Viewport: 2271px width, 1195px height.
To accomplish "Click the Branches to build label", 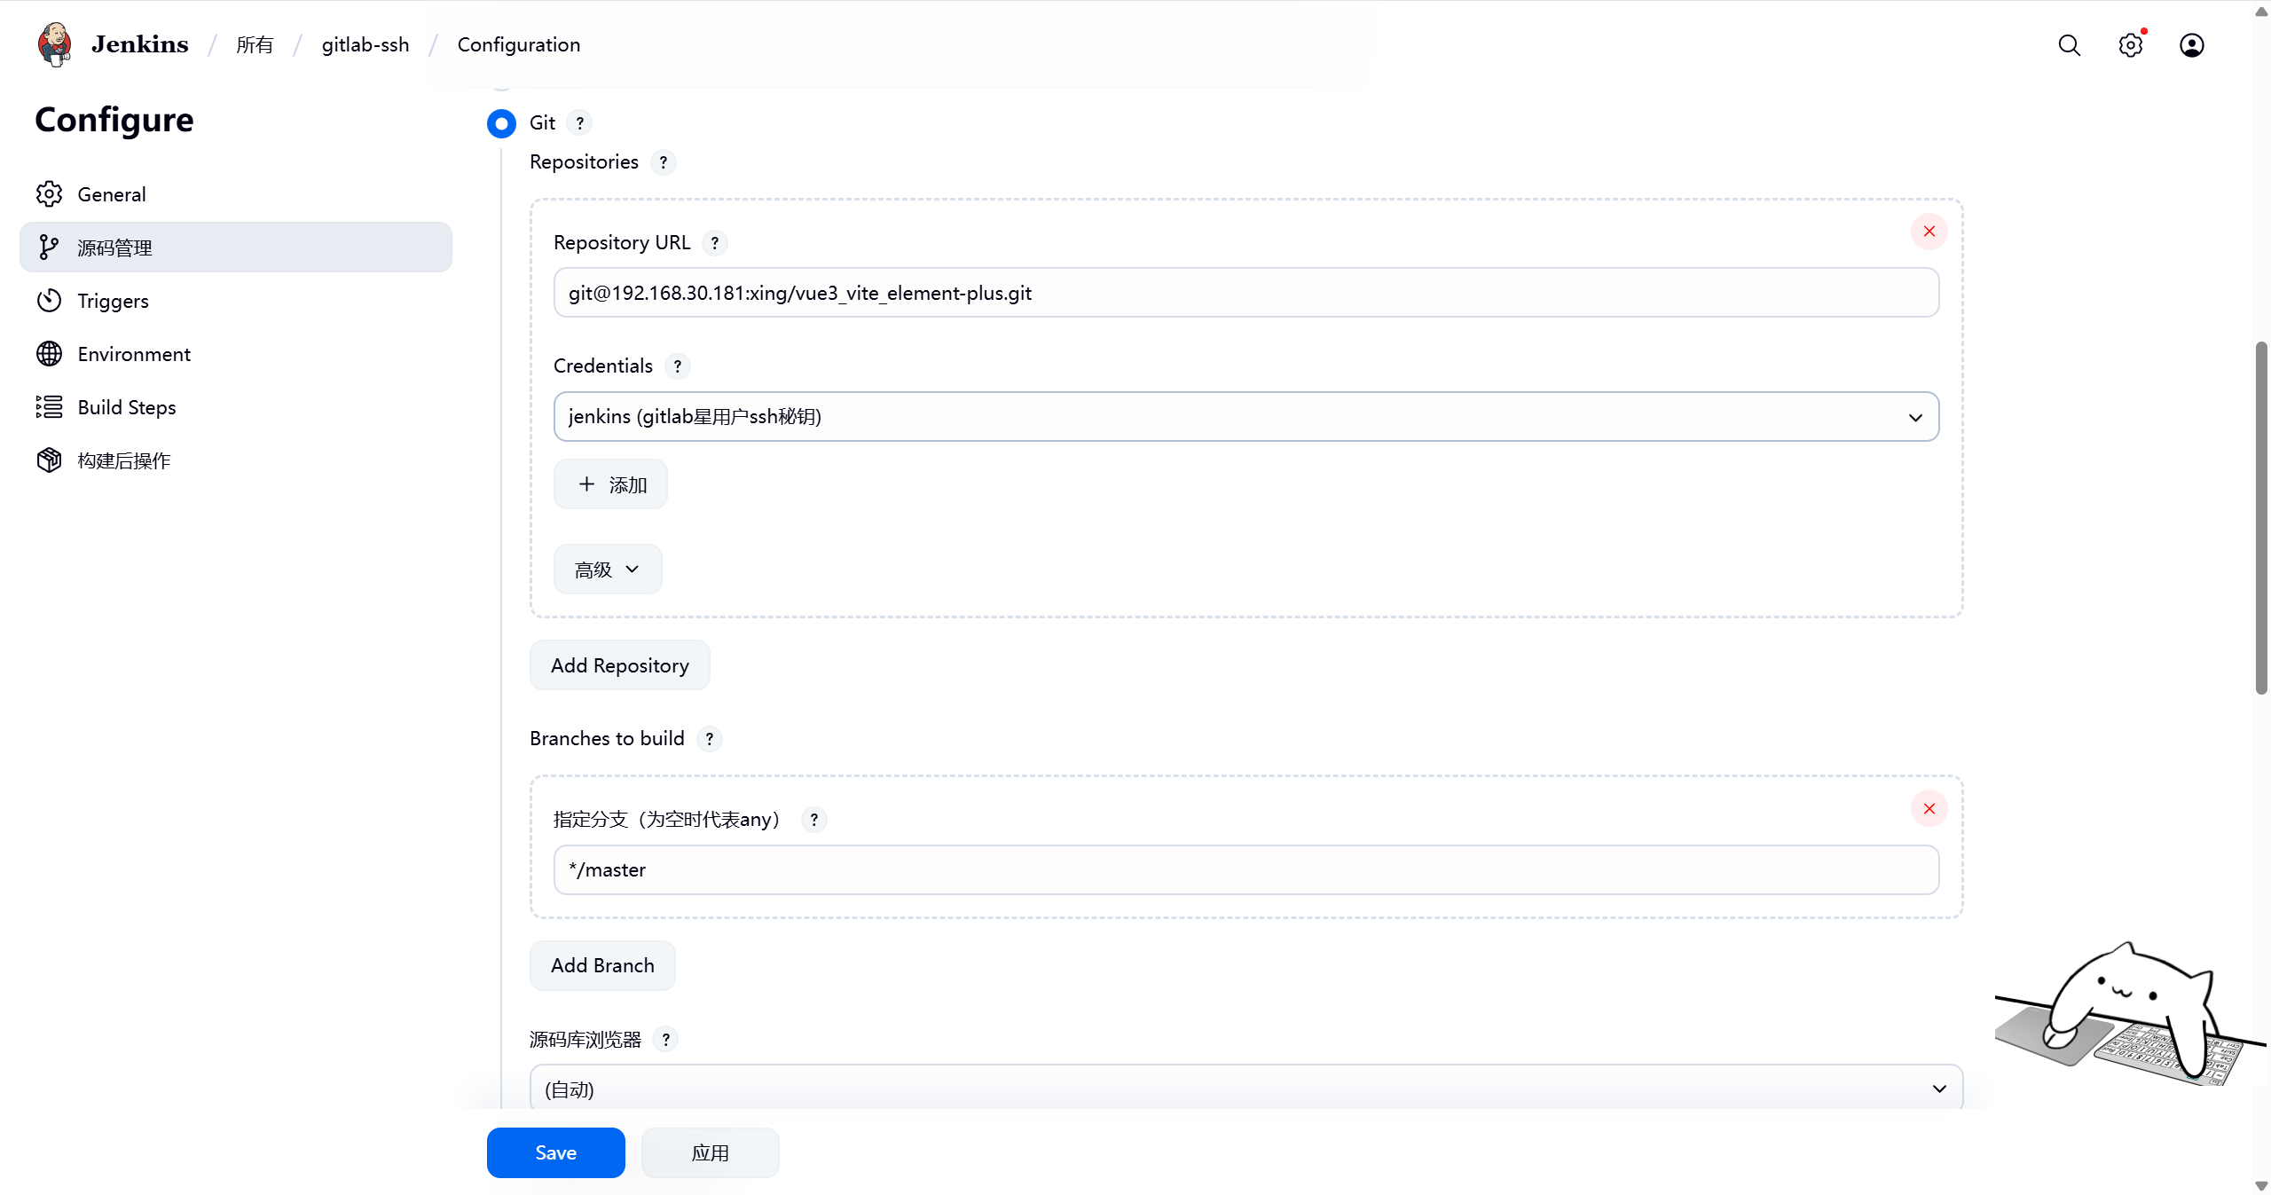I will [607, 739].
